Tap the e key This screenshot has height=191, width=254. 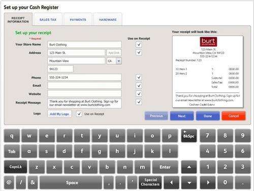(47, 136)
